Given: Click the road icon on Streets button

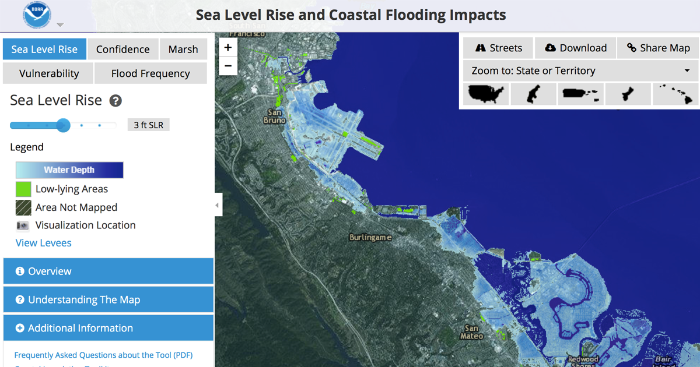Looking at the screenshot, I should click(481, 48).
